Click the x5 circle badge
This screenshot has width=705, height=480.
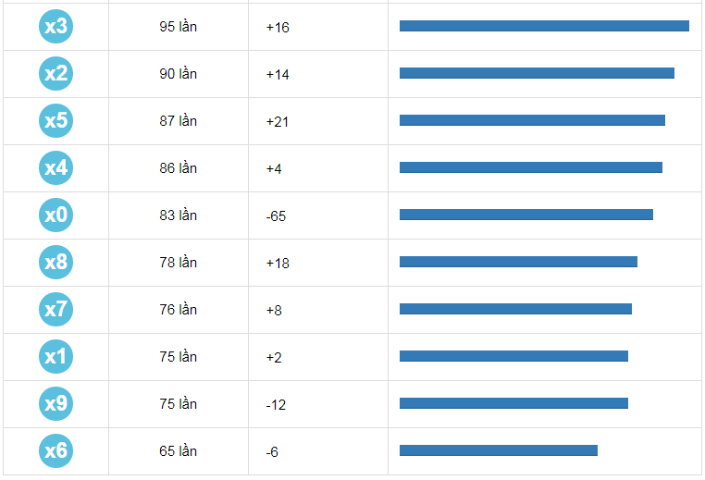tap(56, 120)
